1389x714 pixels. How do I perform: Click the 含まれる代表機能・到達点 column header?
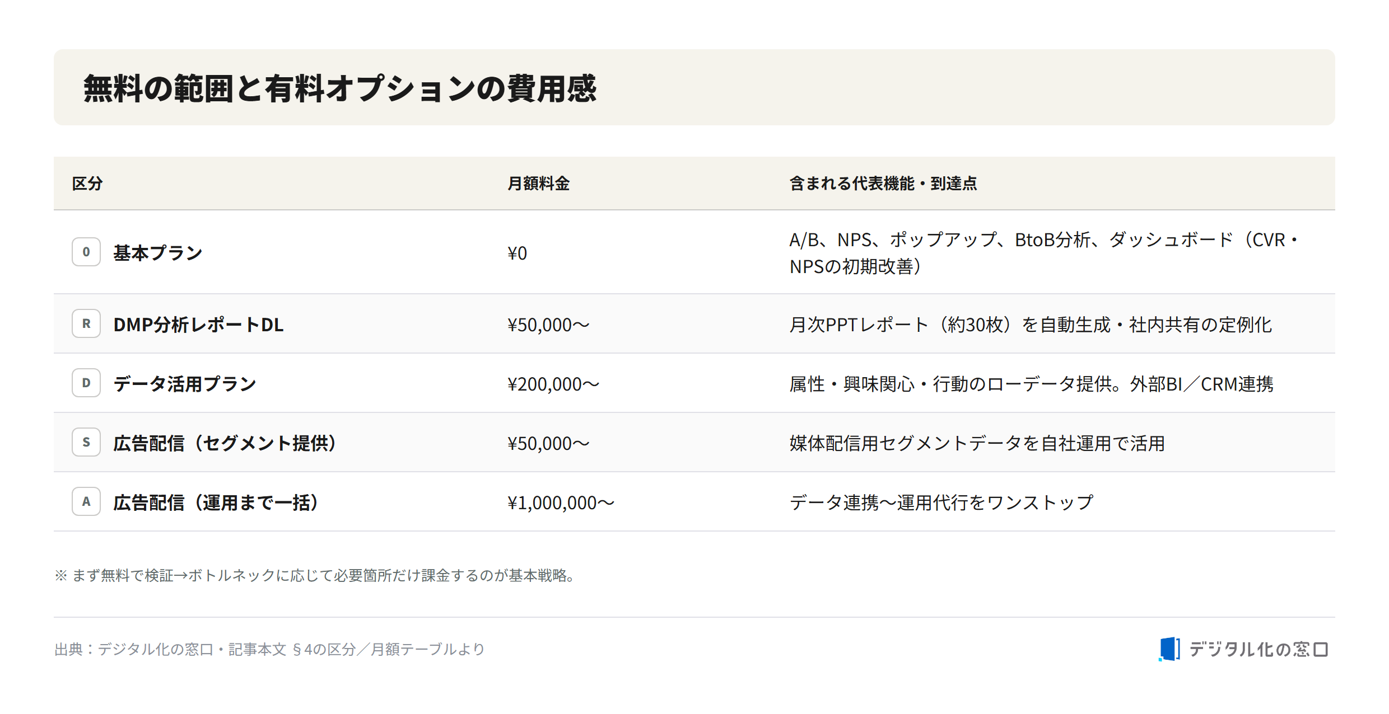[x=883, y=184]
